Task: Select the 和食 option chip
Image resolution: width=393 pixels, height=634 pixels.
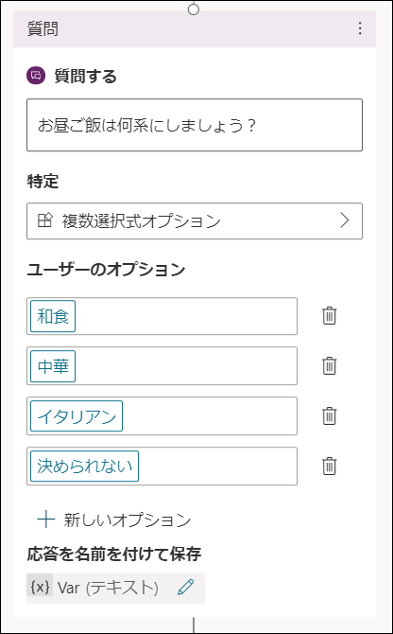Action: click(53, 316)
